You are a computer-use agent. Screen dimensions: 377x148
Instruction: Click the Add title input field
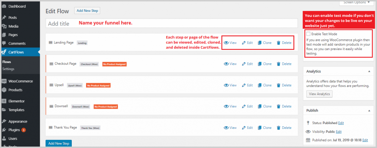coord(172,24)
